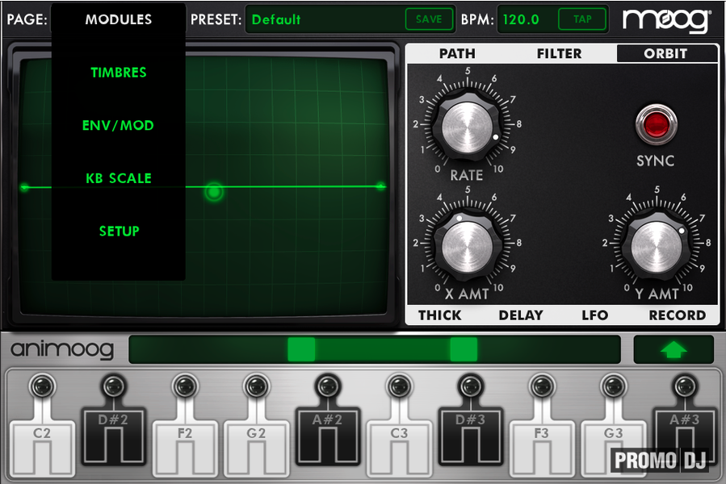Click the round knob above the G3 key
726x484 pixels.
[x=614, y=386]
